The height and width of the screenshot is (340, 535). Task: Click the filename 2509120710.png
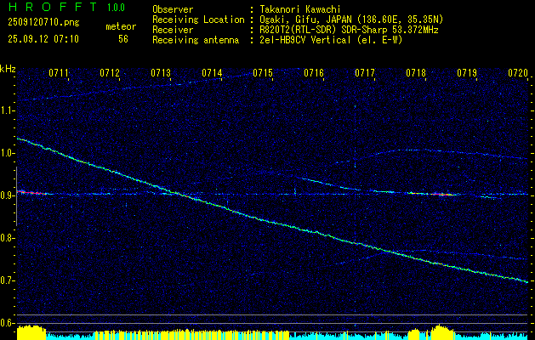point(43,23)
